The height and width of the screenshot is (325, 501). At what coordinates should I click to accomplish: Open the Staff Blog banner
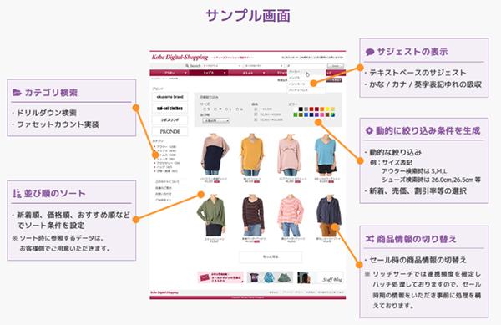pyautogui.click(x=320, y=277)
